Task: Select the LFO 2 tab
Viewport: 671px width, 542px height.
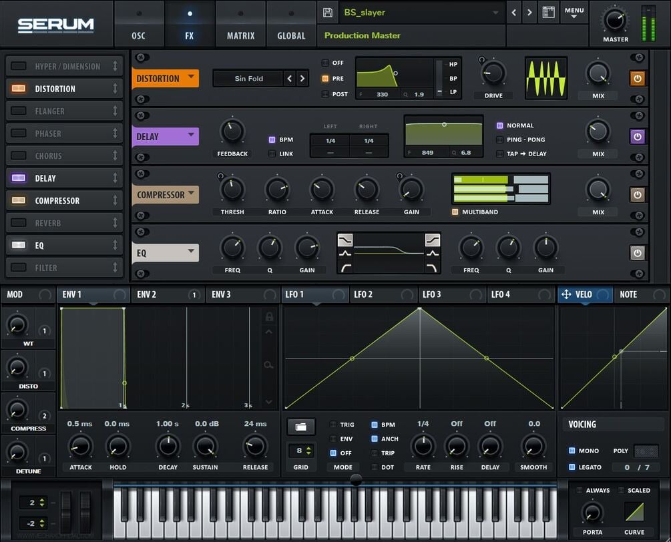Action: 383,294
